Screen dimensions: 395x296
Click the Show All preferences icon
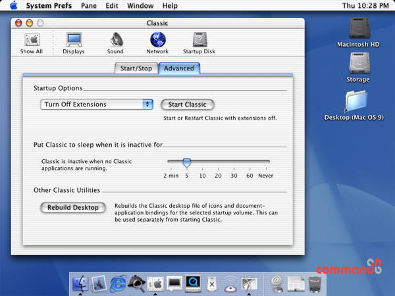[32, 43]
